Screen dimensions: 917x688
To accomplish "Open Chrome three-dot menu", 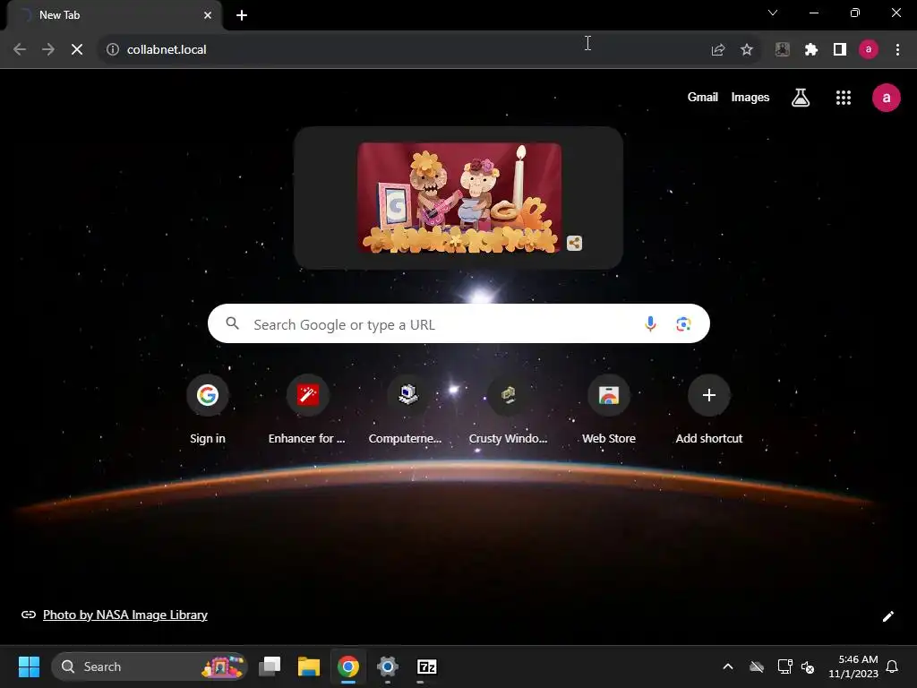I will (x=897, y=50).
